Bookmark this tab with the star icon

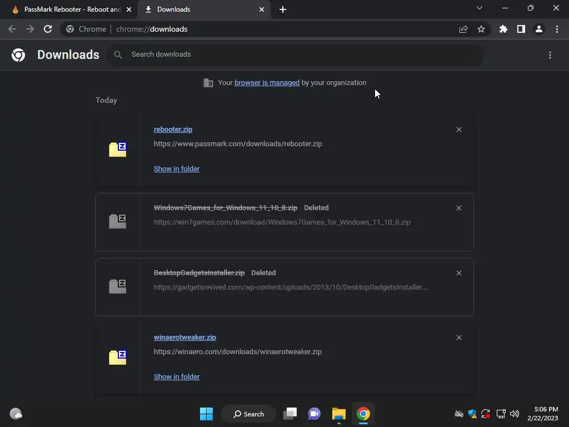click(x=481, y=29)
